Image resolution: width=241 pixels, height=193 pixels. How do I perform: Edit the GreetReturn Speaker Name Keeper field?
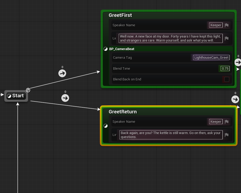[216, 122]
